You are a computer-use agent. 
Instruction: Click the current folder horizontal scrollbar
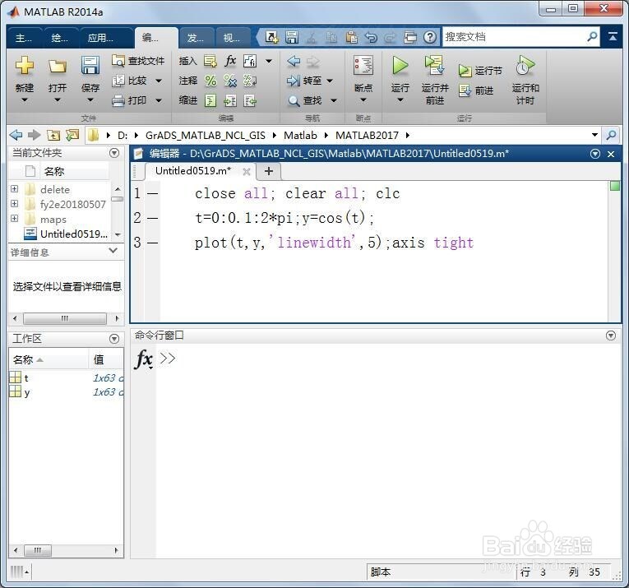coord(65,318)
